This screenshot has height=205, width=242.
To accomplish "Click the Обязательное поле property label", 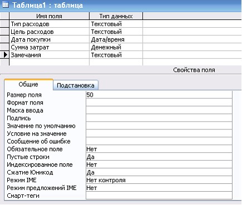I will point(35,149).
